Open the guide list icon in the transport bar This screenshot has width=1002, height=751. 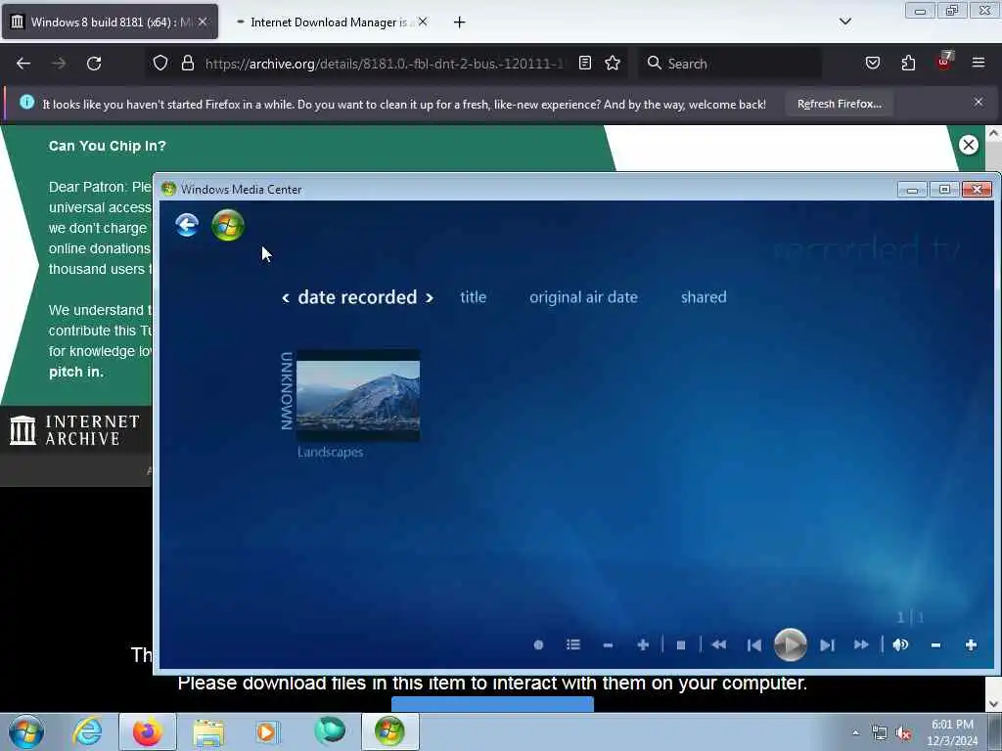coord(573,645)
